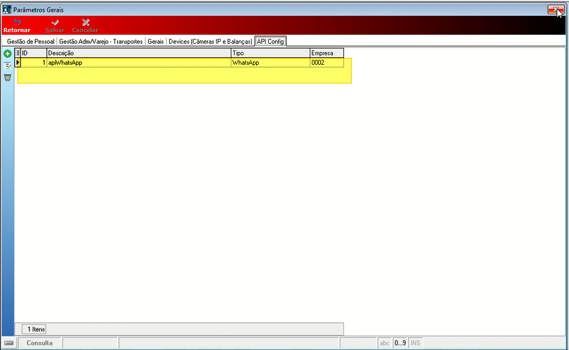The height and width of the screenshot is (350, 569).
Task: Edit the selected record with pencil icon
Action: point(7,66)
